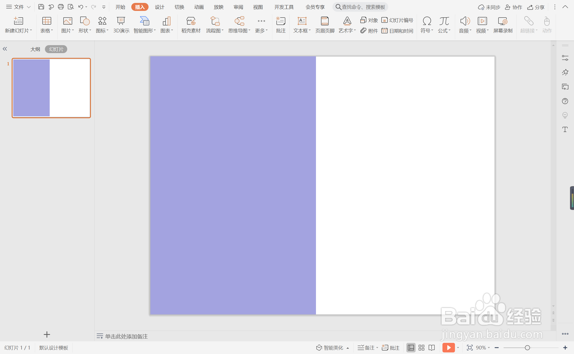This screenshot has height=354, width=574.
Task: Click 智能美化 smart beautify button
Action: click(332, 348)
